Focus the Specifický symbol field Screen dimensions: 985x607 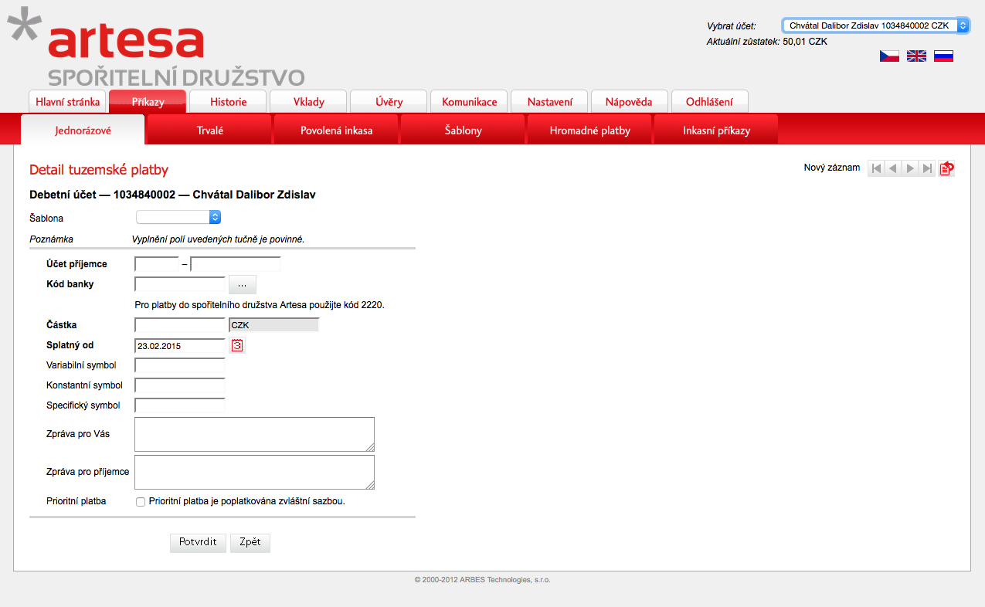tap(180, 405)
